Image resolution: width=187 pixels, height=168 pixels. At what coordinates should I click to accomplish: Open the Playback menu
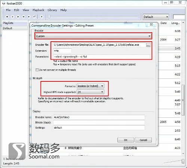click(38, 10)
